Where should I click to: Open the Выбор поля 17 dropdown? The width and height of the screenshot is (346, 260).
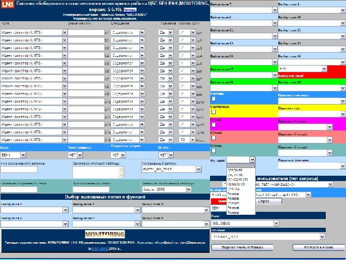244,75
